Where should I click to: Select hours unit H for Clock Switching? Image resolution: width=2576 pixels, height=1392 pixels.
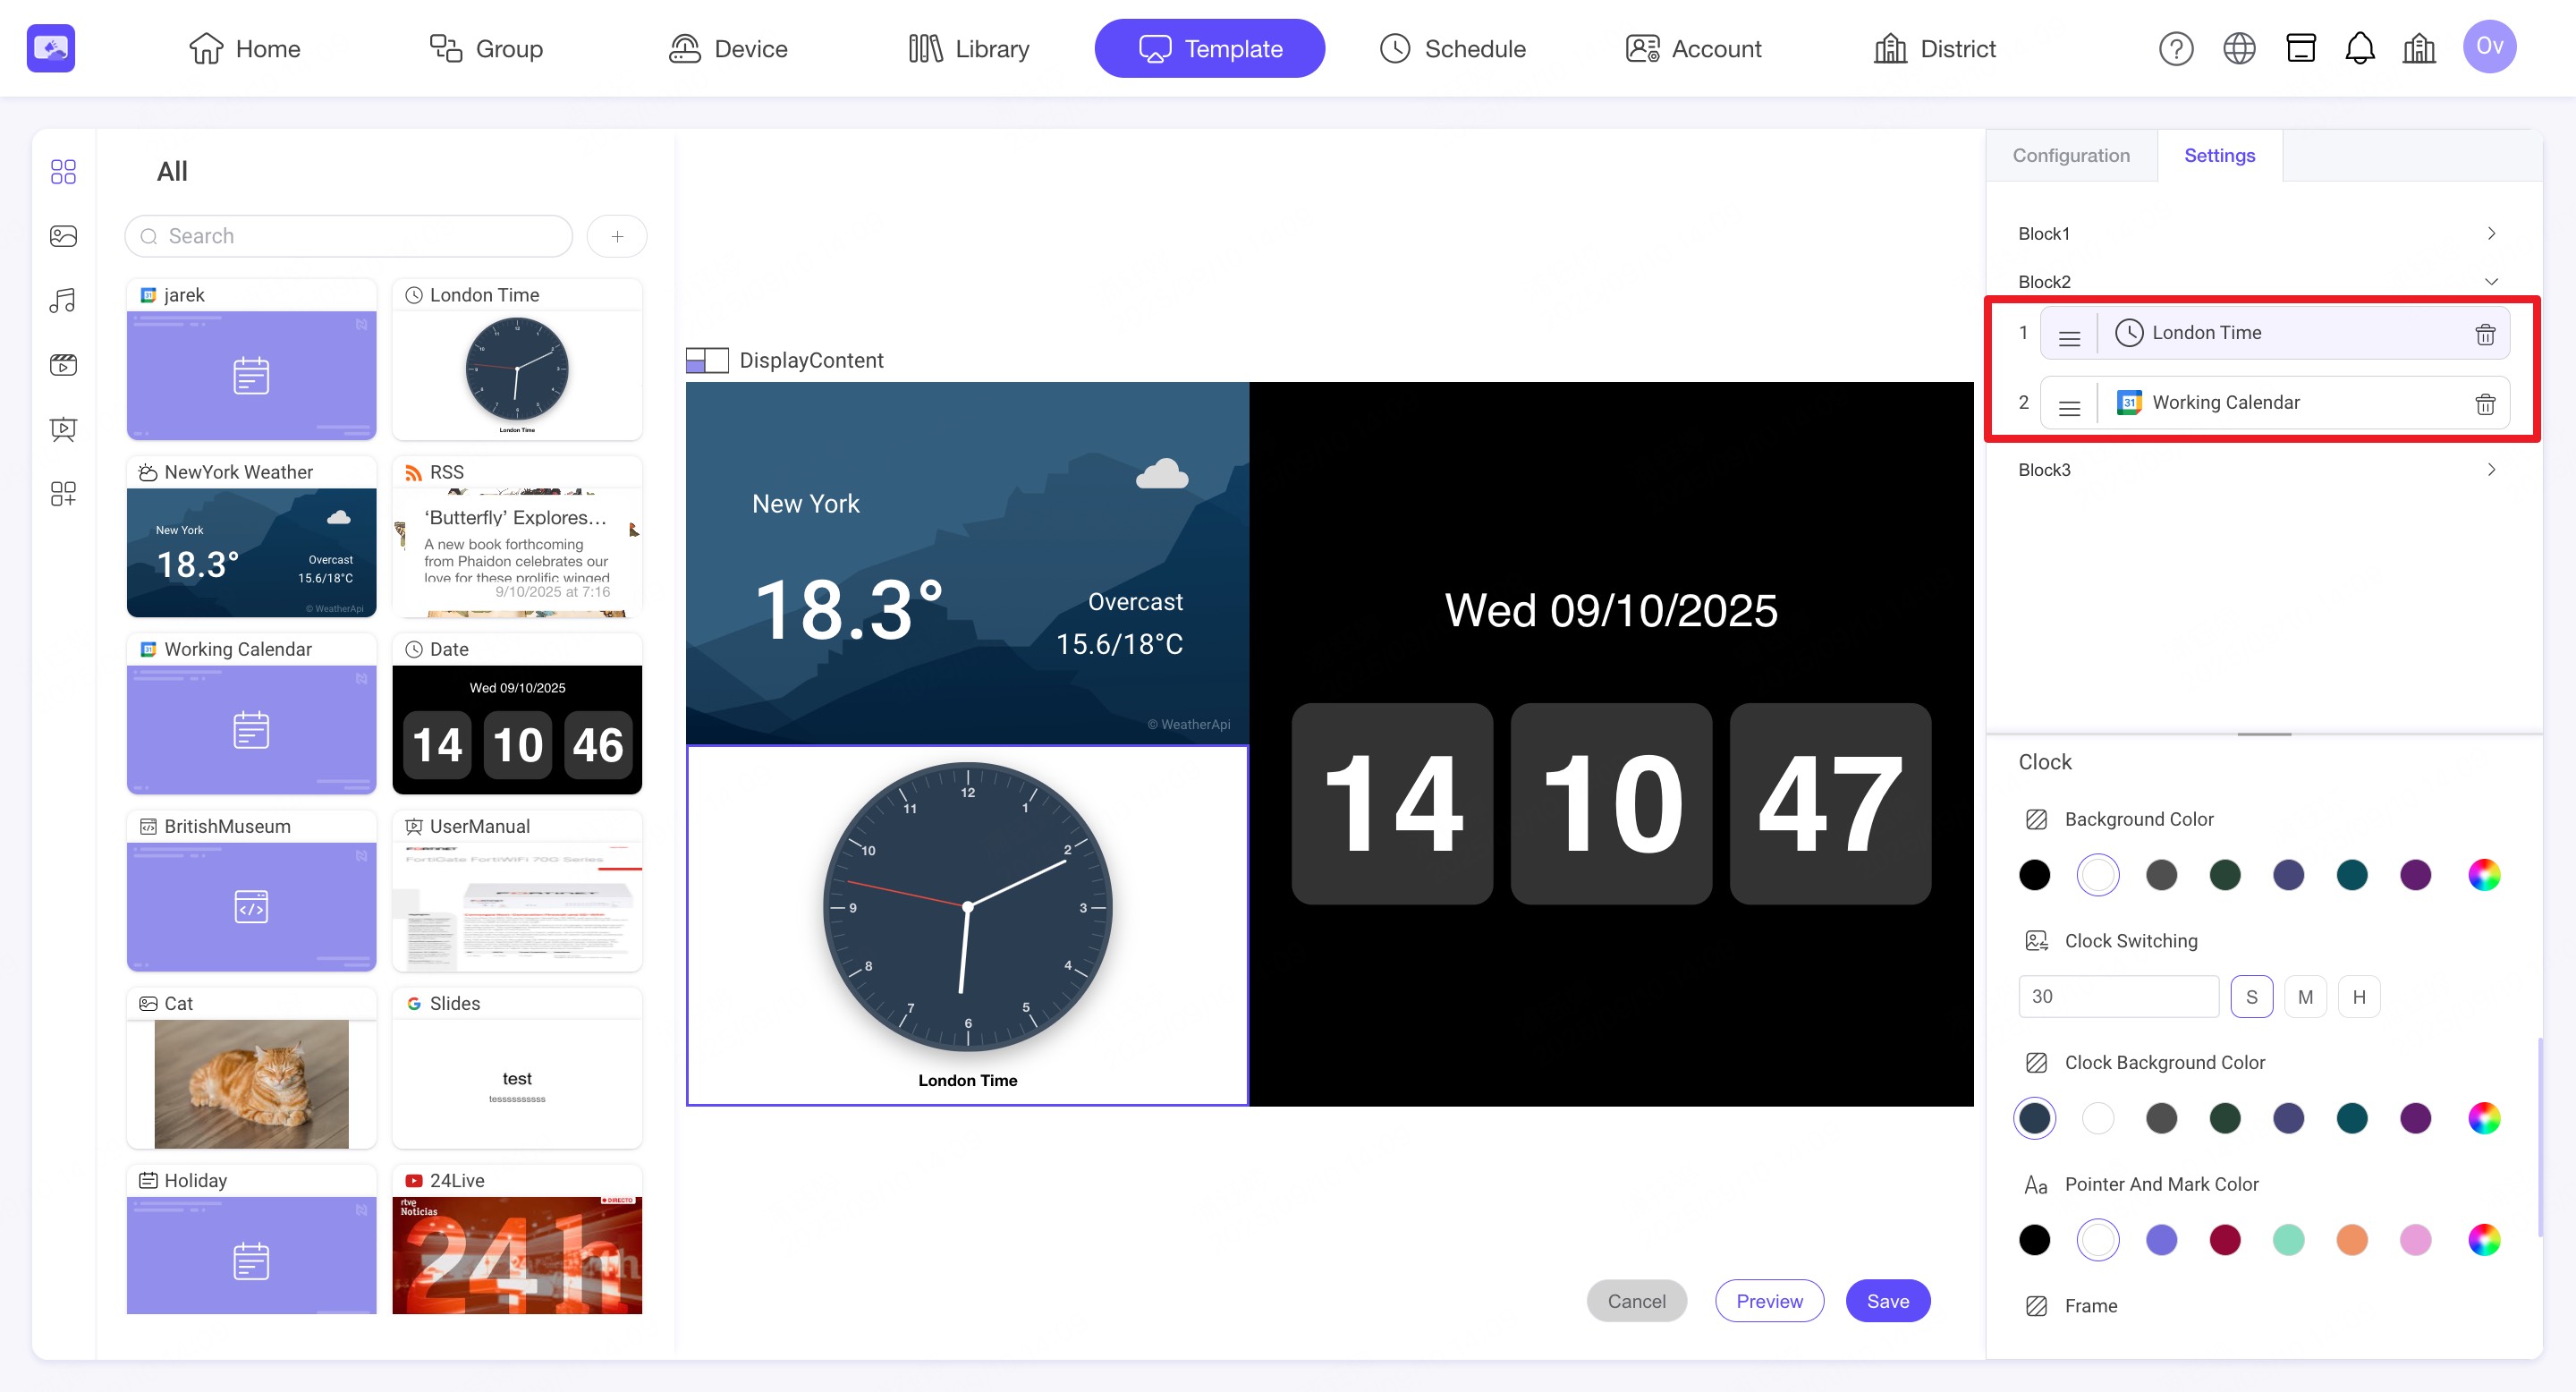(x=2359, y=996)
